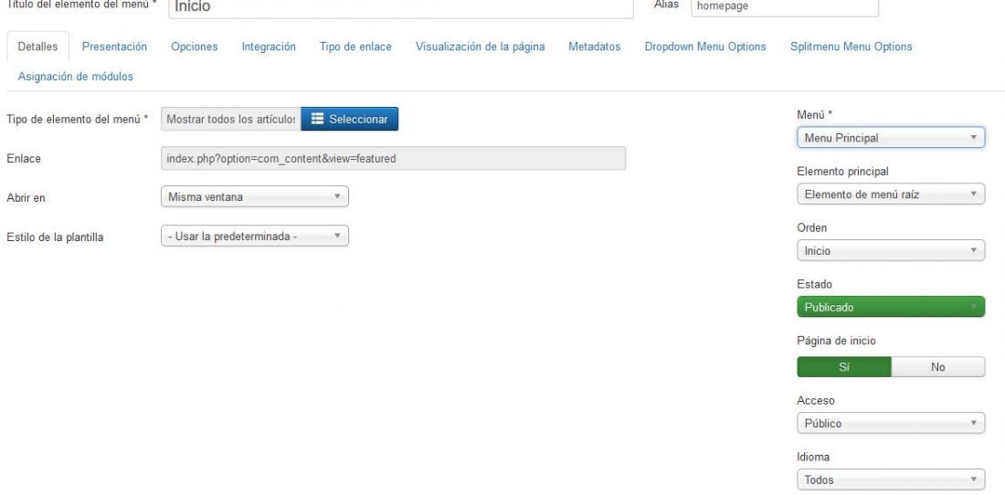Open the Tipo de enlace tab
Image resolution: width=1005 pixels, height=495 pixels.
(355, 47)
